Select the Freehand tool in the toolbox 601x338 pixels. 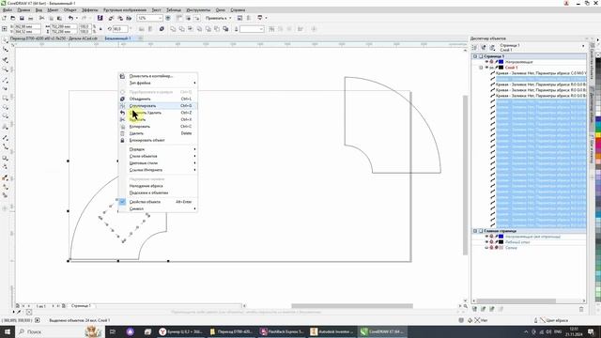[x=5, y=80]
